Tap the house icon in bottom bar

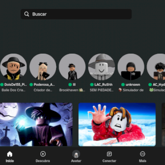coord(10,154)
